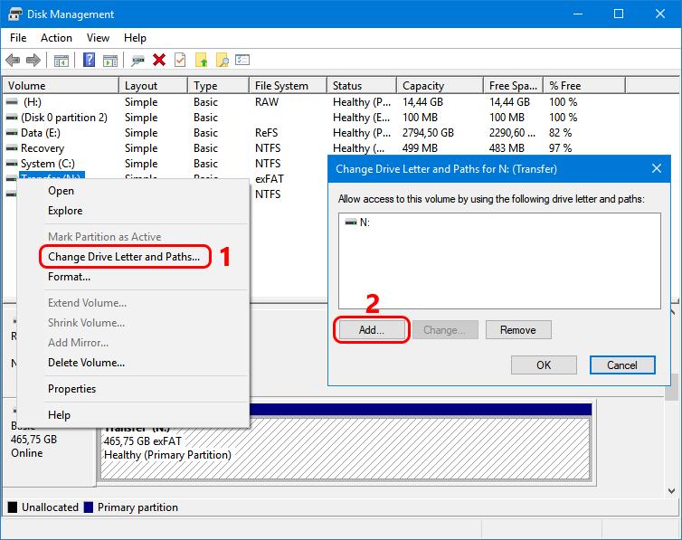Sort by the File System column header
The image size is (682, 540).
pos(288,86)
